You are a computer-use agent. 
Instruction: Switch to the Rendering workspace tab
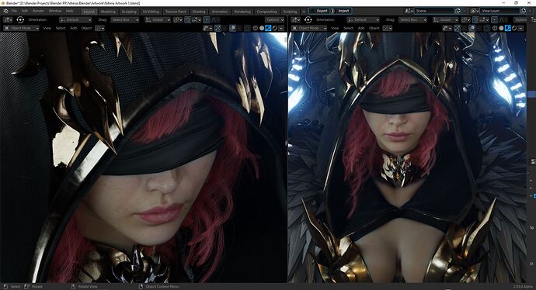242,12
